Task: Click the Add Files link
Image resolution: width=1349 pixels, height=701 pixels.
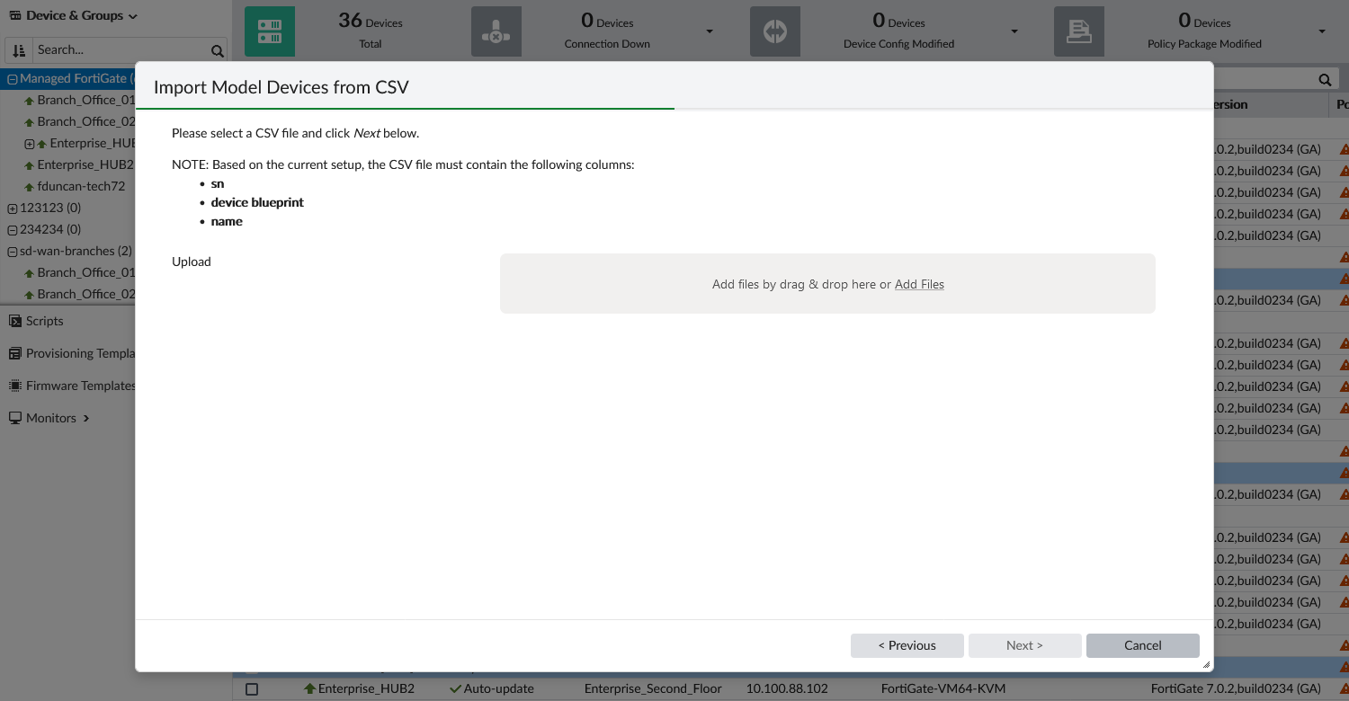Action: point(919,284)
